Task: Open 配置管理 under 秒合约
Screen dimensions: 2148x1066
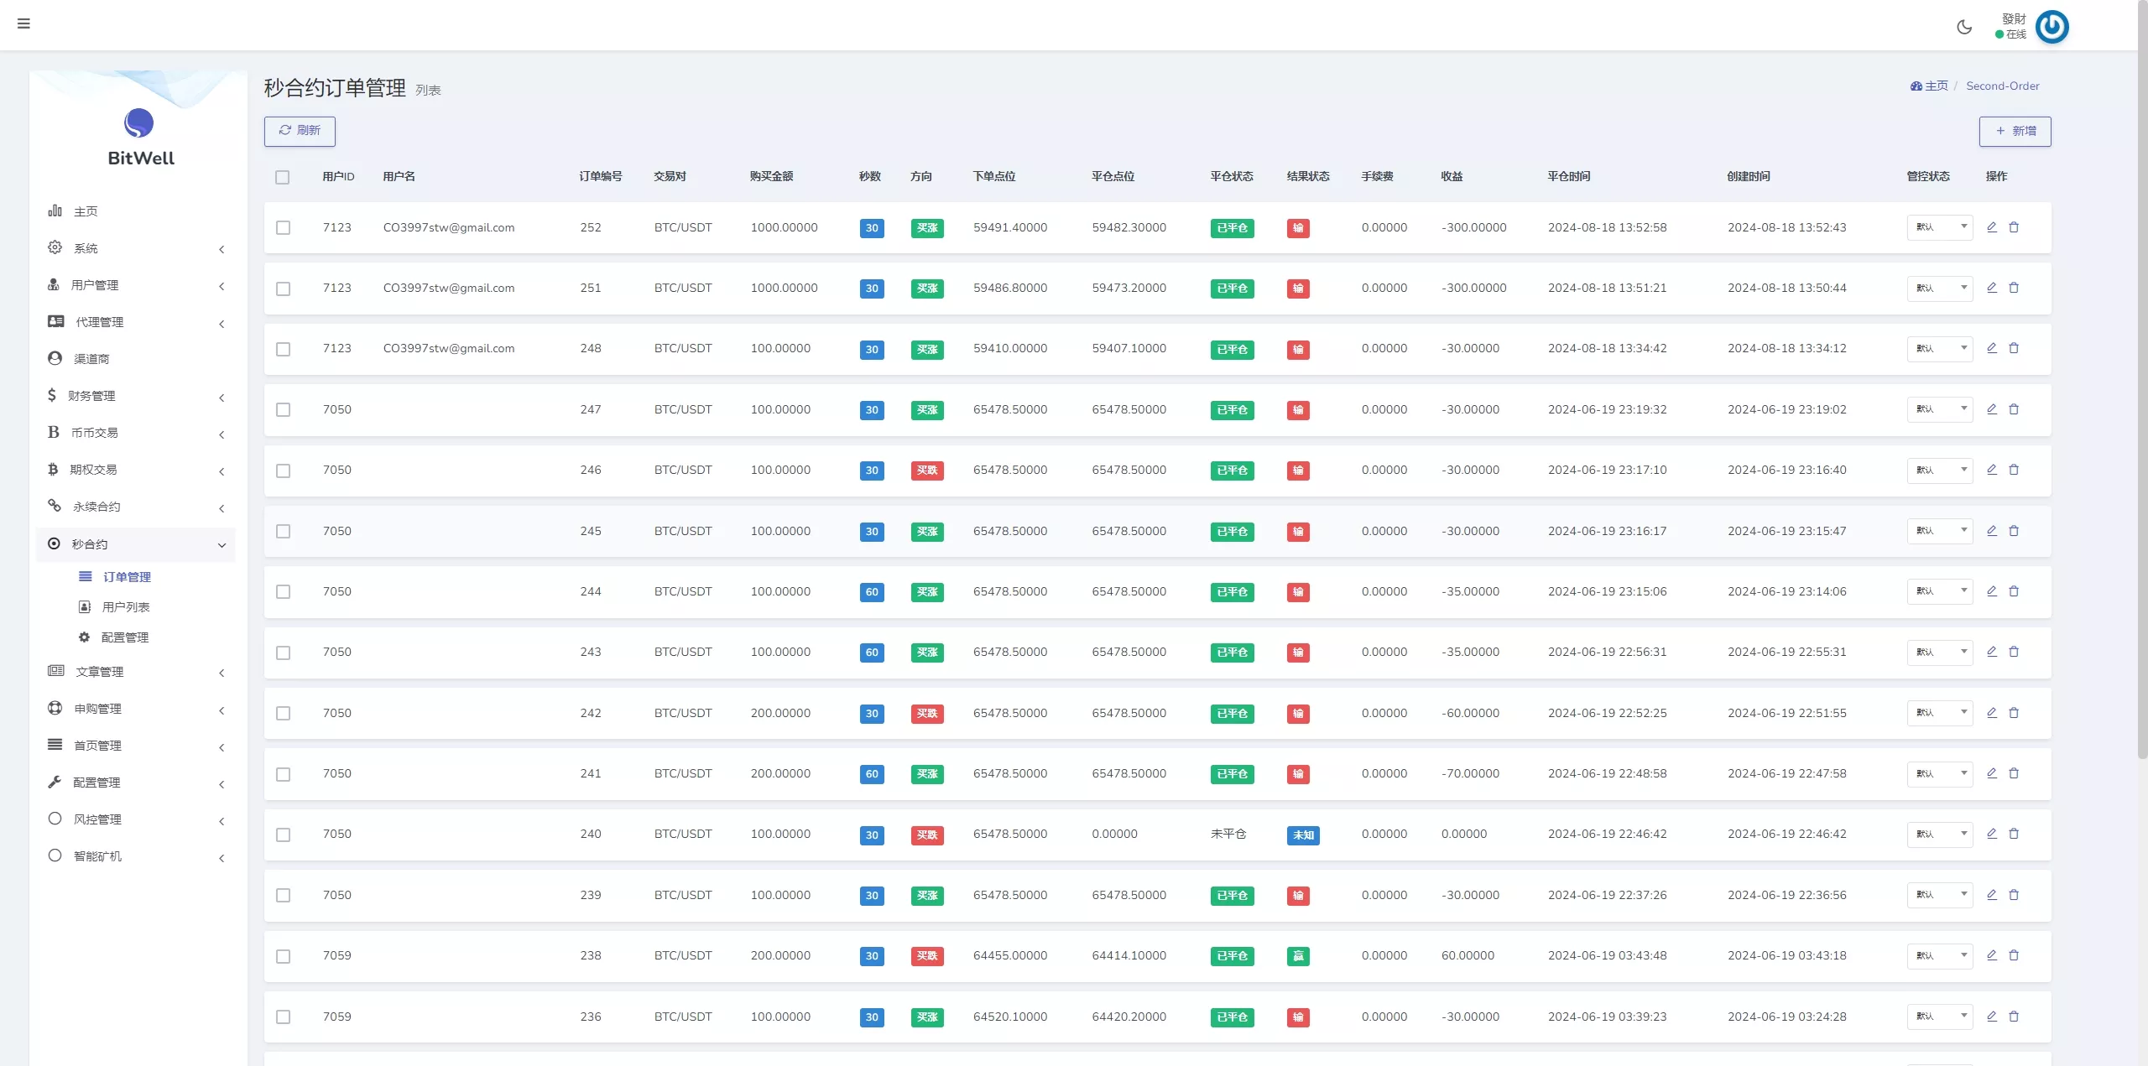Action: pos(124,637)
